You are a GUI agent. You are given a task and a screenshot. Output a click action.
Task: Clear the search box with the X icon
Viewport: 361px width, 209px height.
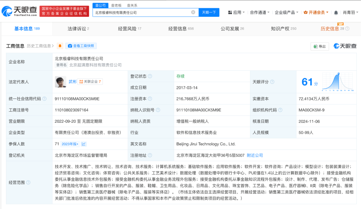(x=193, y=12)
